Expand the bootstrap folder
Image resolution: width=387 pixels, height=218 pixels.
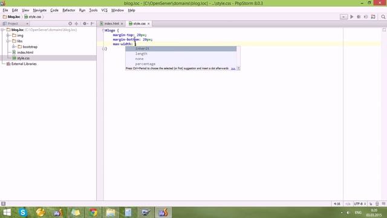tap(14, 47)
